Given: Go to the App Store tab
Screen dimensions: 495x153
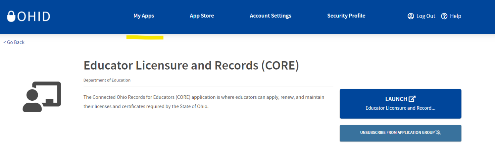Looking at the screenshot, I should pos(202,16).
